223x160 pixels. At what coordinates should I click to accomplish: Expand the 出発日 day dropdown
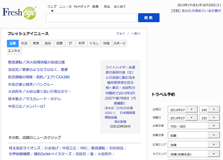(x=209, y=109)
